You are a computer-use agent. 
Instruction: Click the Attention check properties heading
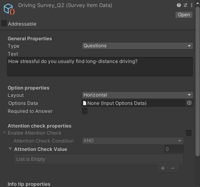(40, 126)
